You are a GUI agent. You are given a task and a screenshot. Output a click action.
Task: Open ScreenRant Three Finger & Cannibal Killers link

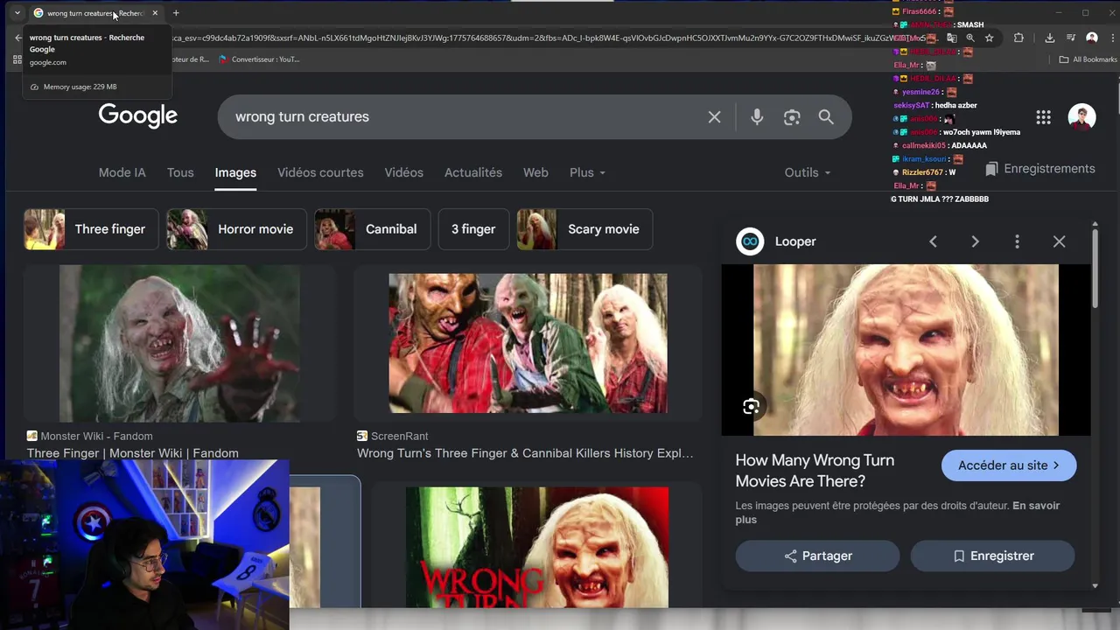click(525, 453)
